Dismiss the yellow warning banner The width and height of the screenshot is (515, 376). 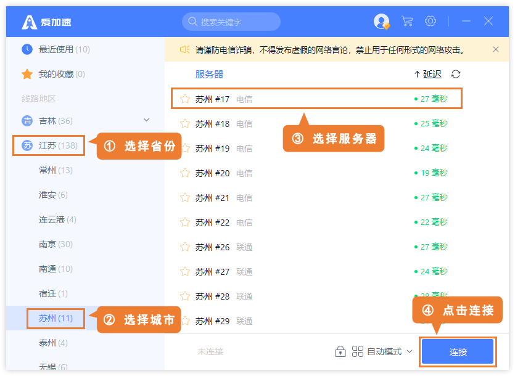tap(496, 49)
